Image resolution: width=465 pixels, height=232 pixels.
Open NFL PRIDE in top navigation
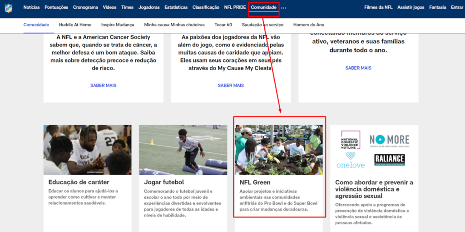pos(235,7)
